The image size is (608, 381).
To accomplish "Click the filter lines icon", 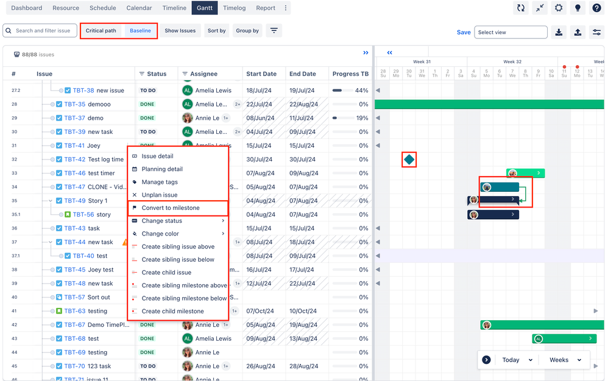I will tap(274, 30).
